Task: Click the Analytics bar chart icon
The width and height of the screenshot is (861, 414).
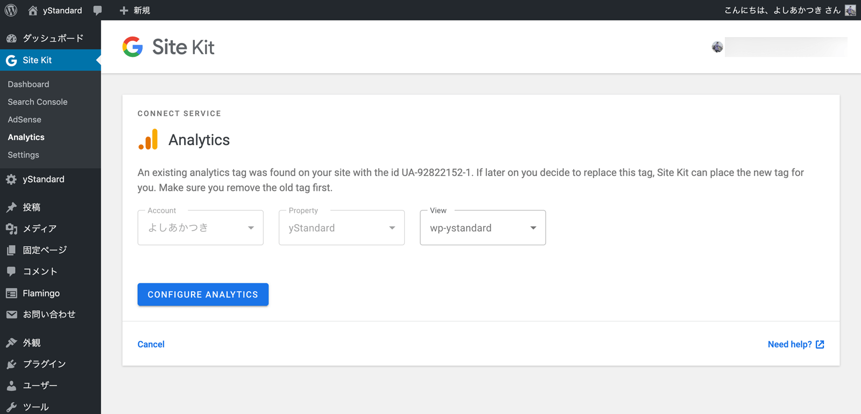Action: tap(148, 139)
